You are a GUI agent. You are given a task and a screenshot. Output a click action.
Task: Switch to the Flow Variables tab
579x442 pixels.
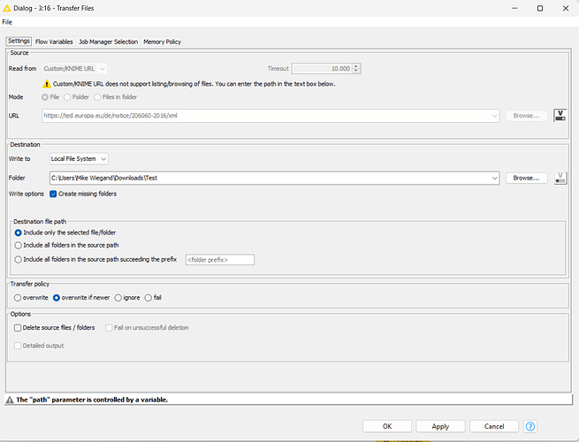[x=54, y=42]
